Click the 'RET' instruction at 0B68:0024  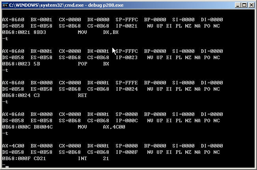pyautogui.click(x=82, y=95)
